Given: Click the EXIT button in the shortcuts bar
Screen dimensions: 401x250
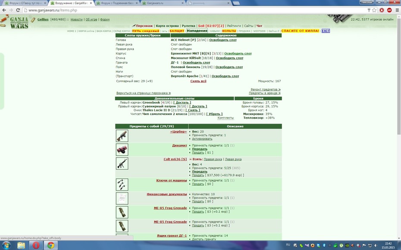Looking at the screenshot, I should 326,31.
